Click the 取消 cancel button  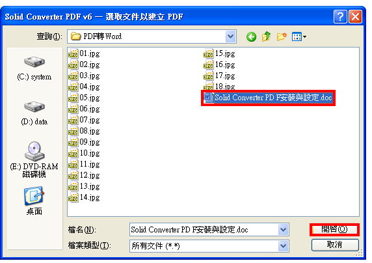click(x=335, y=245)
